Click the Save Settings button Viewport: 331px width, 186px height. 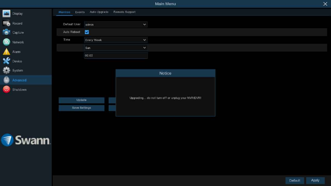click(x=81, y=108)
